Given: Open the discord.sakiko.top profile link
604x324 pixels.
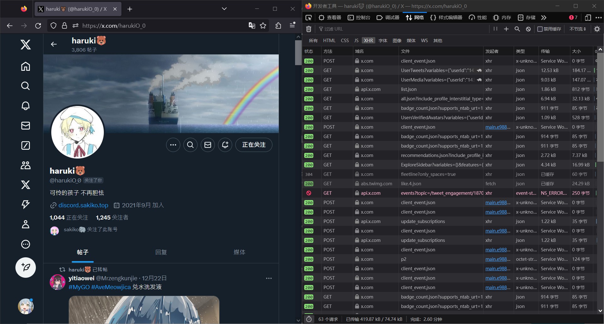Looking at the screenshot, I should (83, 205).
